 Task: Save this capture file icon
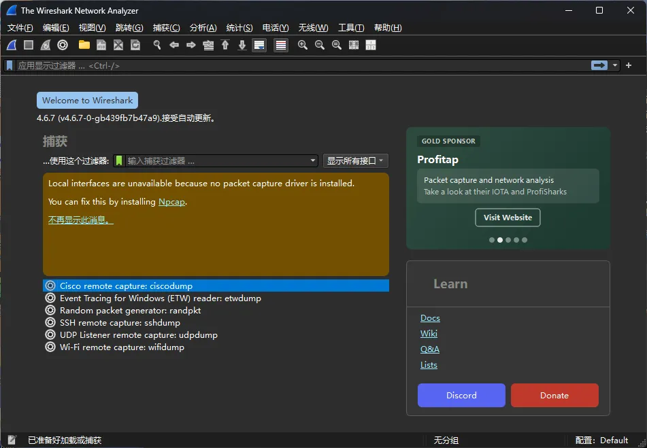click(x=101, y=45)
